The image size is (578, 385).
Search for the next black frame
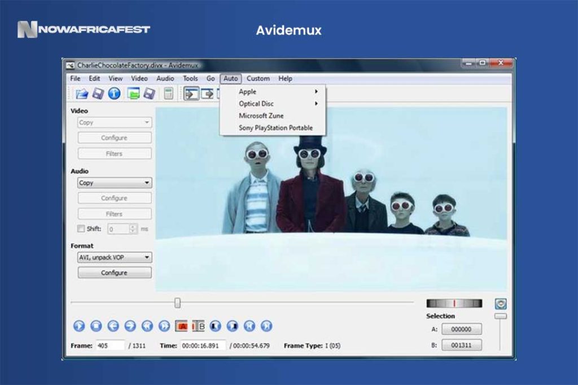click(x=233, y=326)
